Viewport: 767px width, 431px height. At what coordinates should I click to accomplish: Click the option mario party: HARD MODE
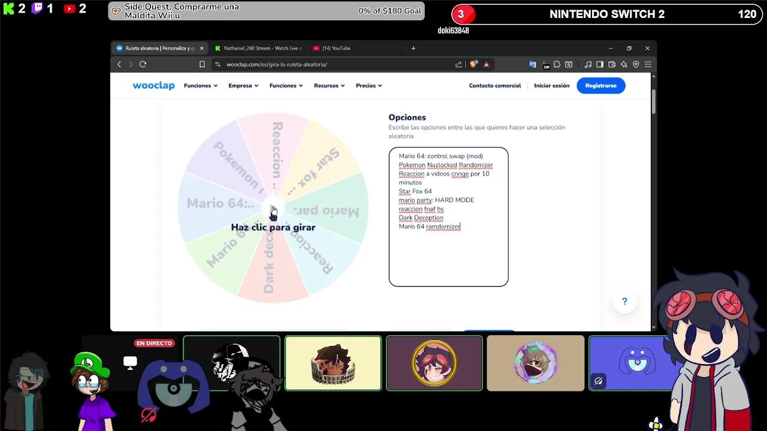tap(436, 200)
